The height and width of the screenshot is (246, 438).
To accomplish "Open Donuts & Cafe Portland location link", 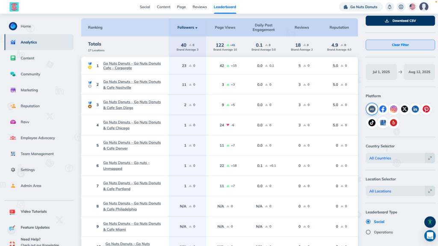I will [132, 186].
